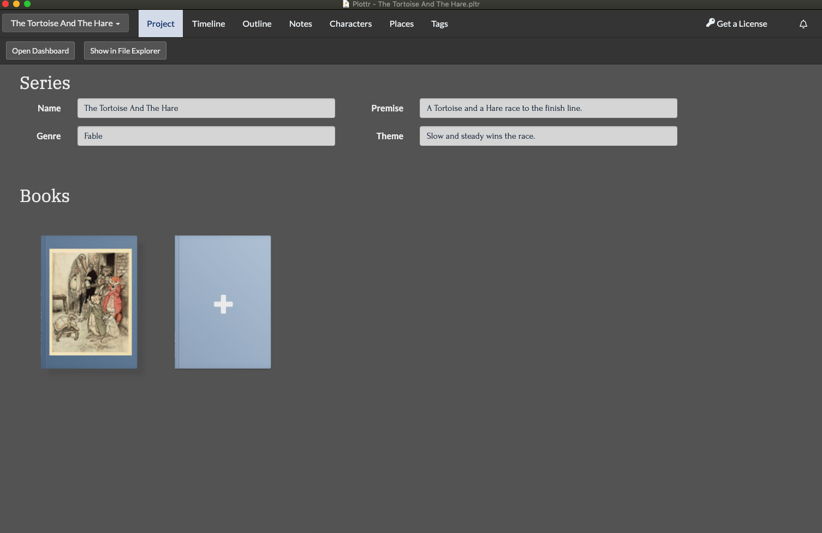Open the notifications bell icon

tap(803, 23)
